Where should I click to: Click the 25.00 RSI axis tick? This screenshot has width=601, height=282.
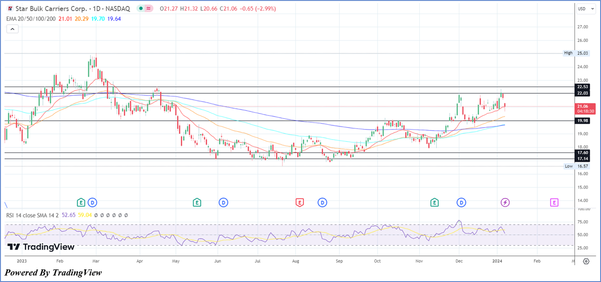[583, 248]
